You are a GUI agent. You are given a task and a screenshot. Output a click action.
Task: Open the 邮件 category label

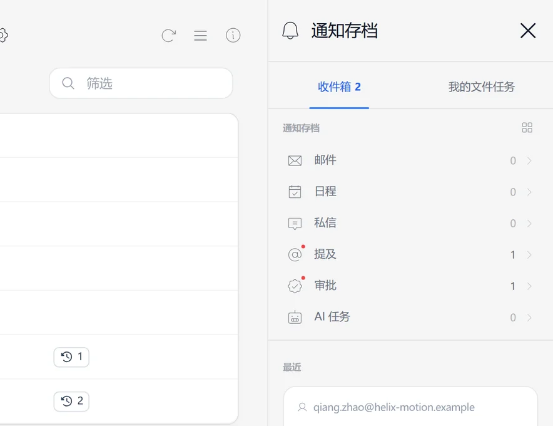point(325,160)
